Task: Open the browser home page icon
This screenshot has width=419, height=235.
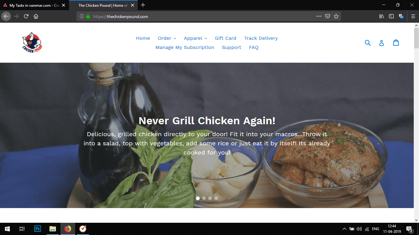Action: click(x=36, y=16)
